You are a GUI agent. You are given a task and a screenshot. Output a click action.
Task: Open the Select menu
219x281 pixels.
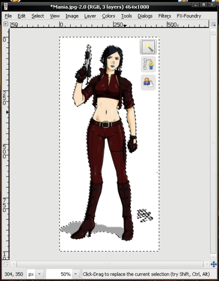coord(38,16)
